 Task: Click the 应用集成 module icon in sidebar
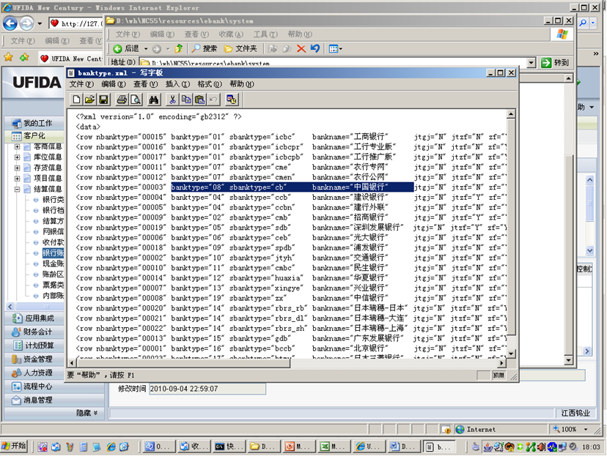pos(16,318)
